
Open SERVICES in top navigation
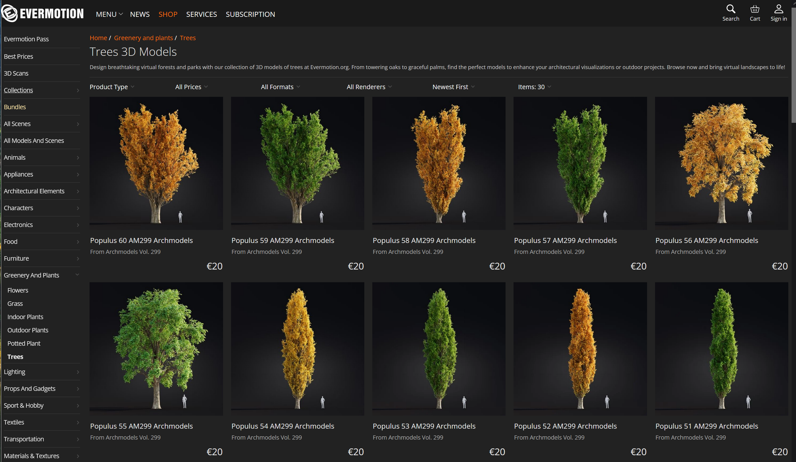click(x=202, y=14)
